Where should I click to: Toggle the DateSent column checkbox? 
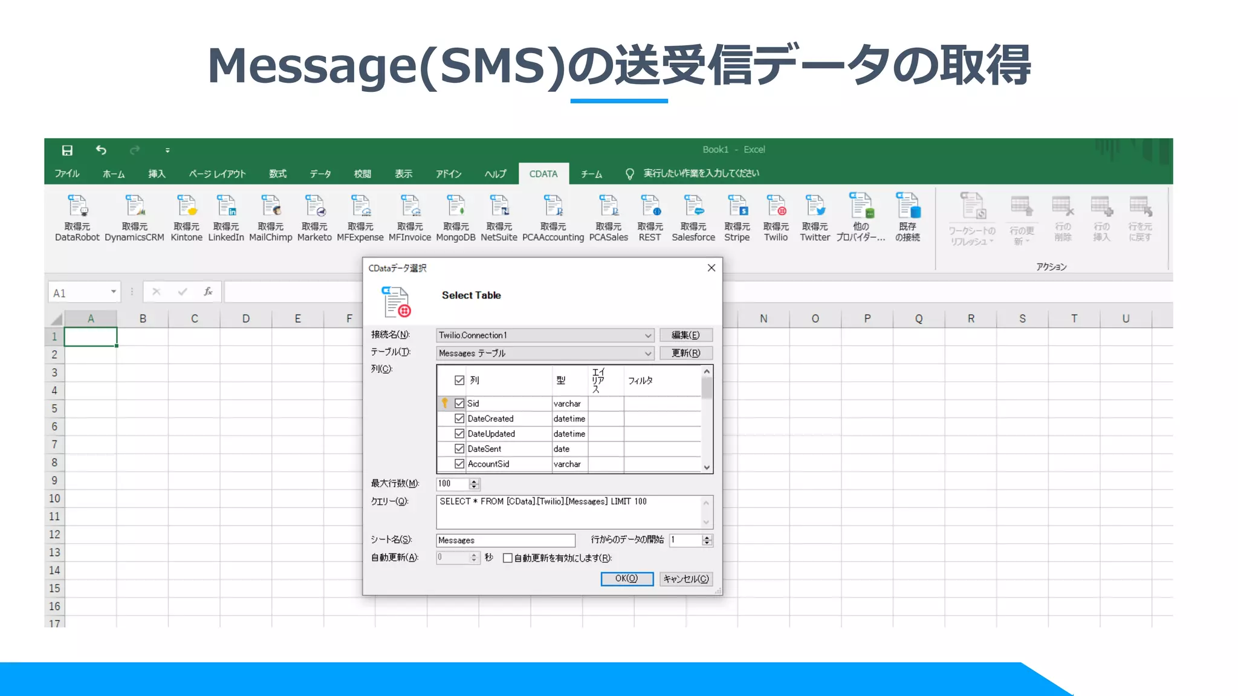click(459, 448)
